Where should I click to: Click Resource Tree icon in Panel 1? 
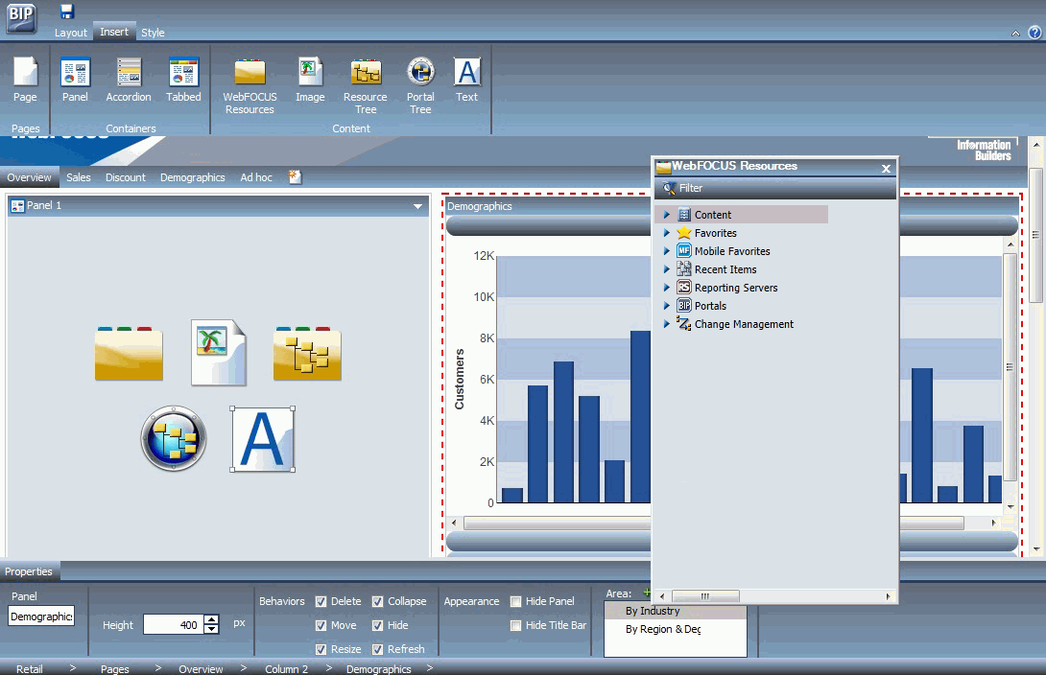[307, 353]
